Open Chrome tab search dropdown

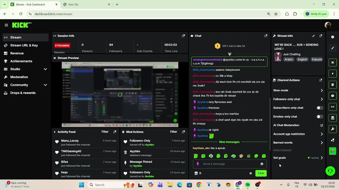point(5,4)
